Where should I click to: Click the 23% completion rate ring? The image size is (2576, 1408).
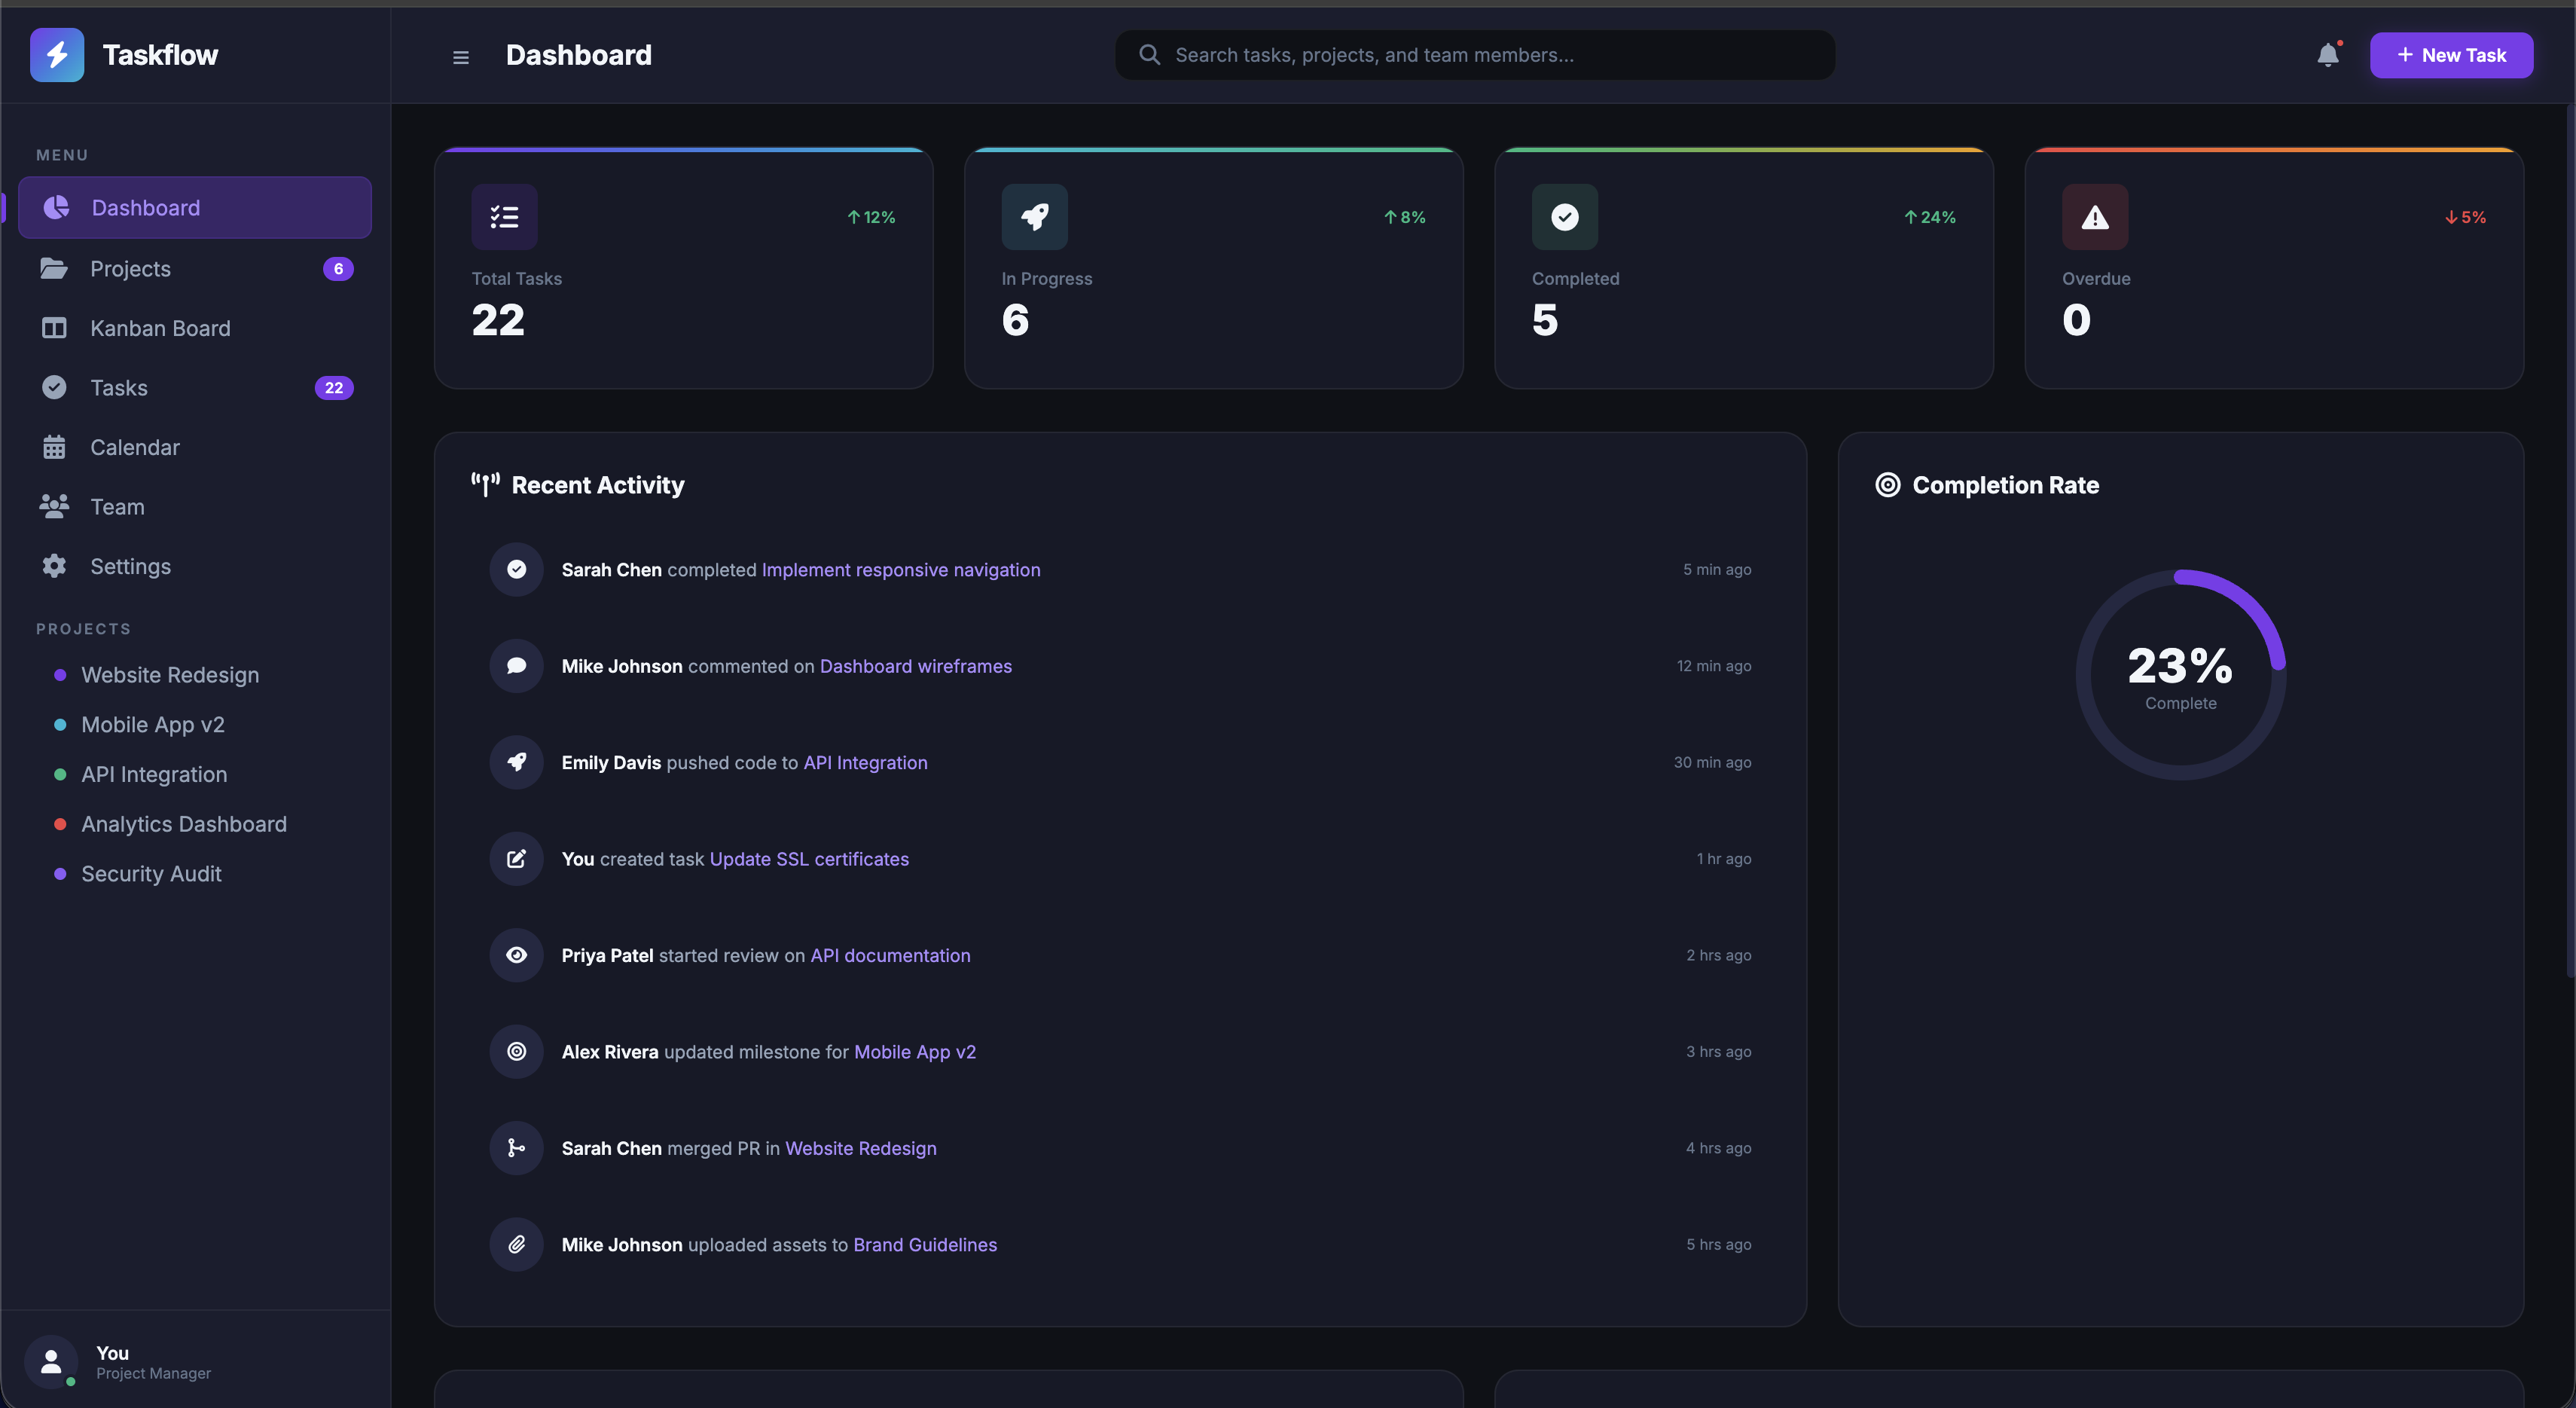pos(2180,675)
